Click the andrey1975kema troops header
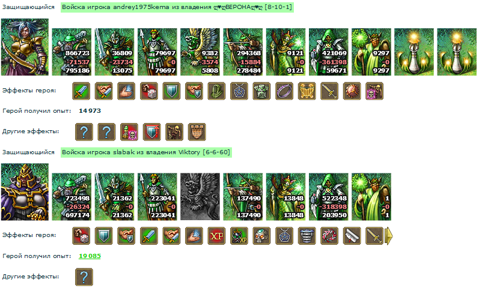The width and height of the screenshot is (479, 288). pyautogui.click(x=177, y=7)
